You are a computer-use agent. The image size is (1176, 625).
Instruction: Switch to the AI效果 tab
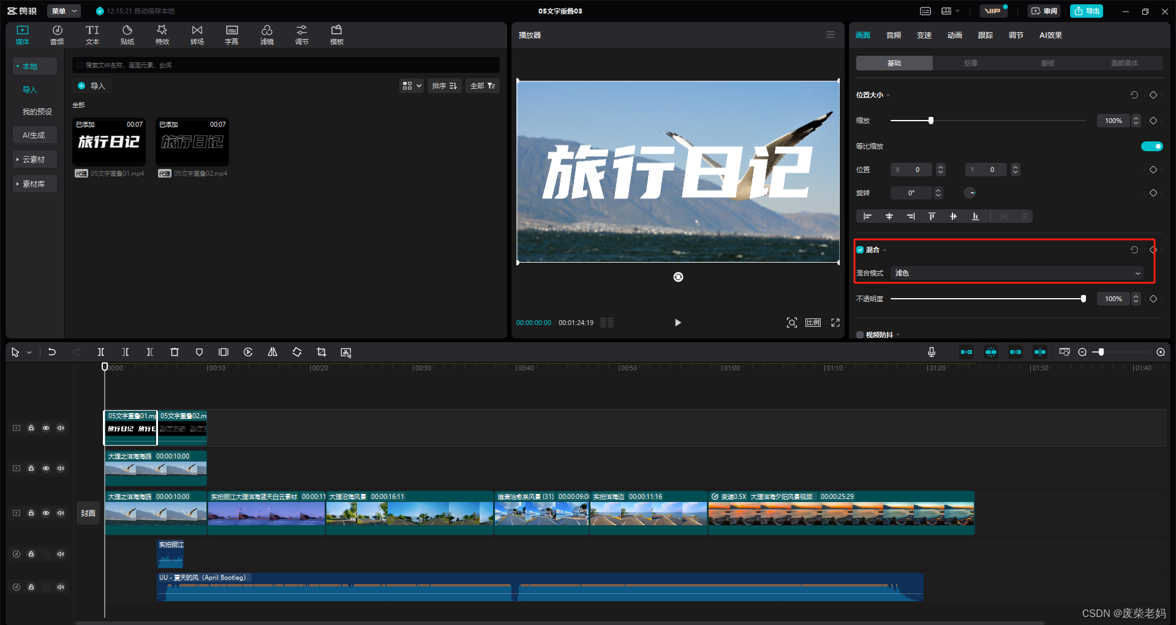(x=1050, y=35)
